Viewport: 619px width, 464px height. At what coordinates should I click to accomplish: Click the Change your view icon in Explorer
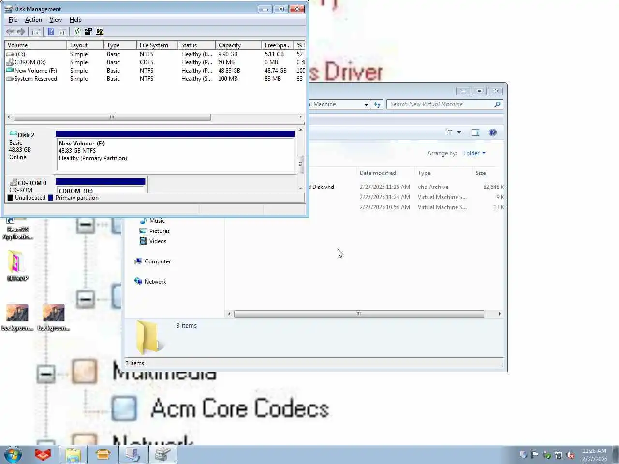(x=449, y=132)
